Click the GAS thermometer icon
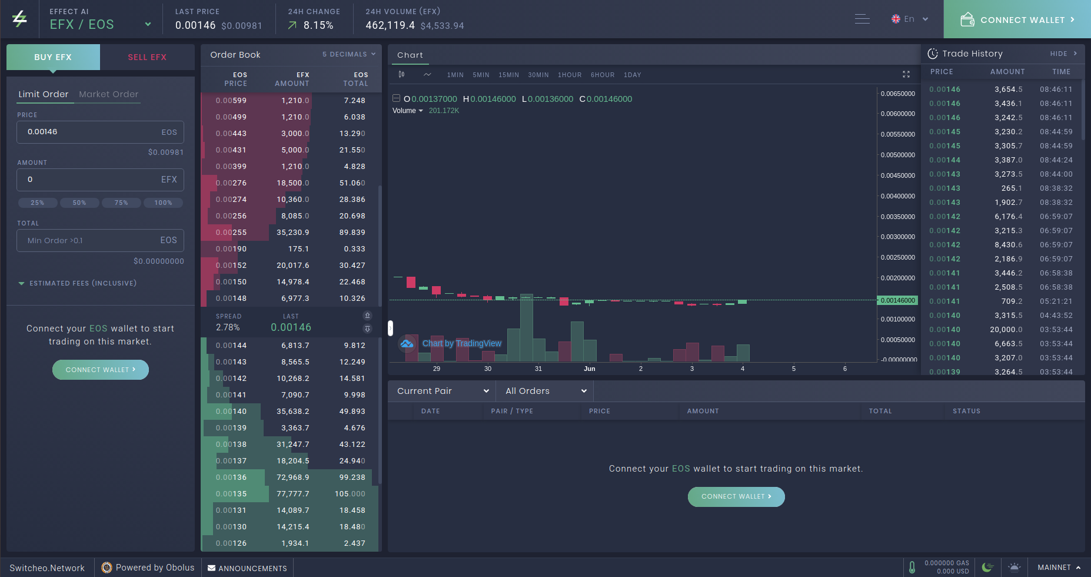1091x577 pixels. [x=912, y=568]
